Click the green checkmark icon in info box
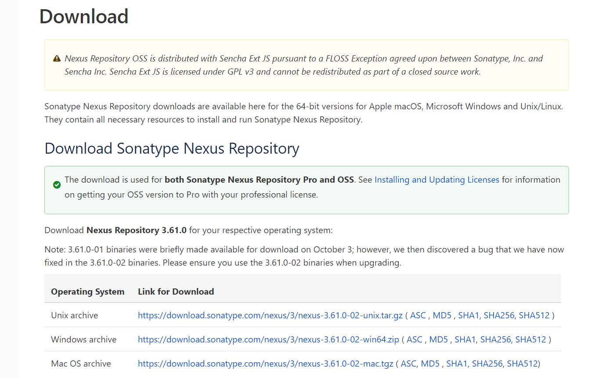 57,185
